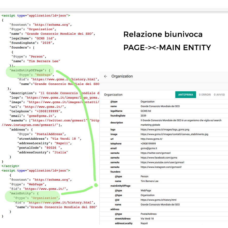The width and height of the screenshot is (228, 228).
Task: Click "telephone": "+3908199999" code line
Action: [x=36, y=111]
